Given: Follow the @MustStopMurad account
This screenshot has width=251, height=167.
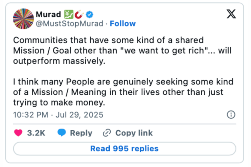Looking at the screenshot, I should pos(123,24).
